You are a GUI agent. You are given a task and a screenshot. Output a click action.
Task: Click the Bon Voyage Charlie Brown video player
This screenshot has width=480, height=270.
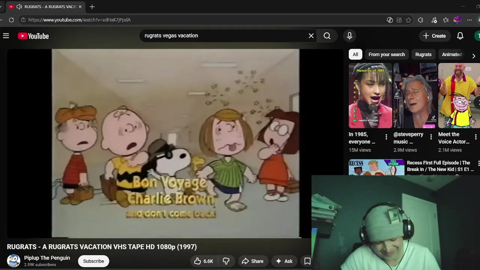click(x=175, y=144)
